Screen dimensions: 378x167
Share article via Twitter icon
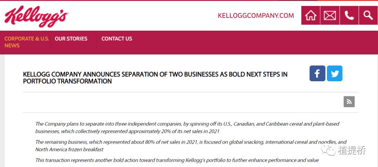pyautogui.click(x=335, y=73)
